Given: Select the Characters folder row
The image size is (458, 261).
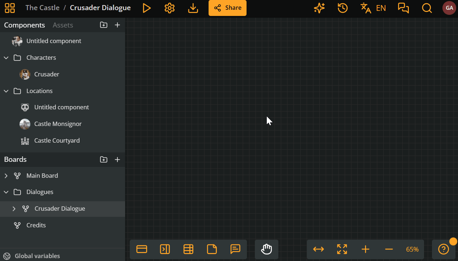Looking at the screenshot, I should click(x=63, y=58).
